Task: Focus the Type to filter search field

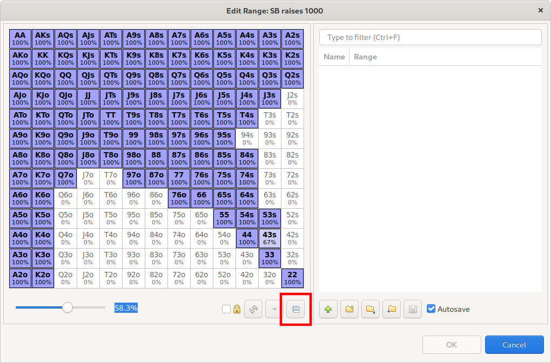Action: 430,37
